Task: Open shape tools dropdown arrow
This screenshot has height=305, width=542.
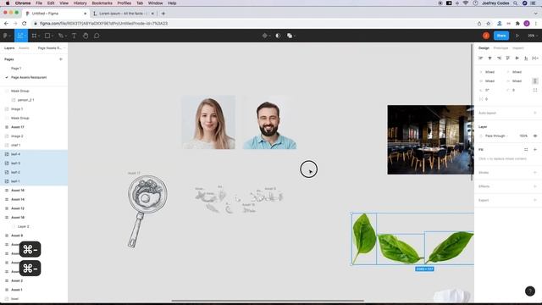Action: 53,36
